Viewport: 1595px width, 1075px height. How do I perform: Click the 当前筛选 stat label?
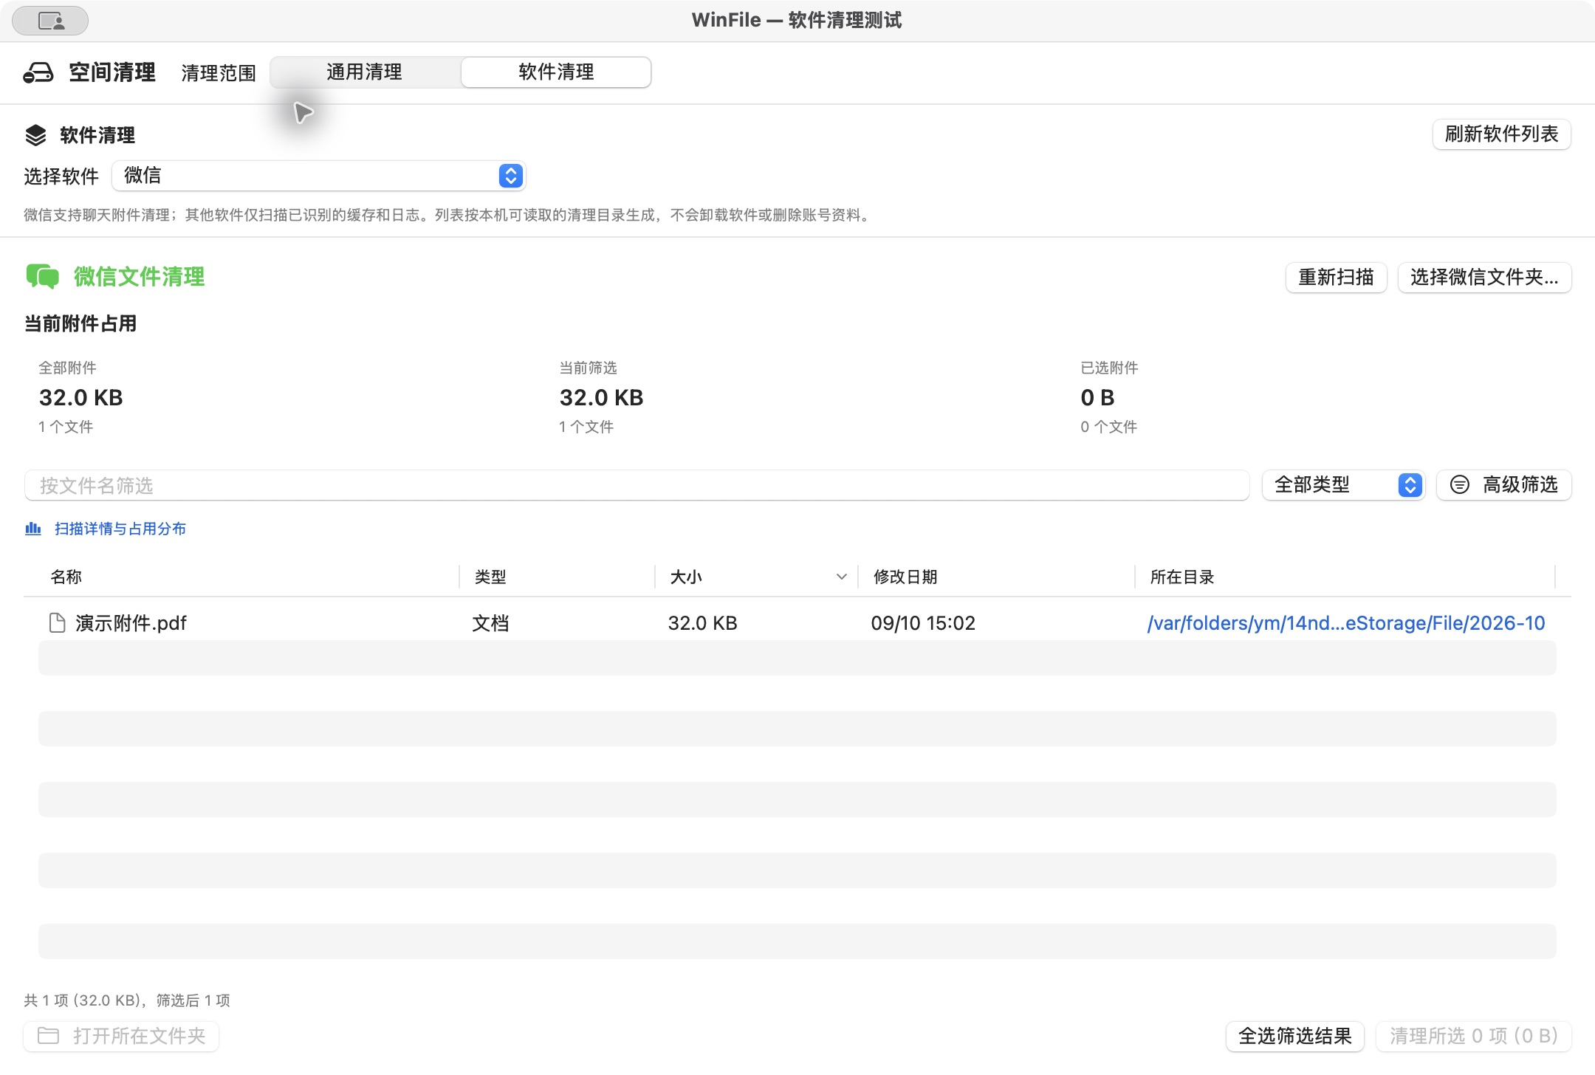point(588,368)
